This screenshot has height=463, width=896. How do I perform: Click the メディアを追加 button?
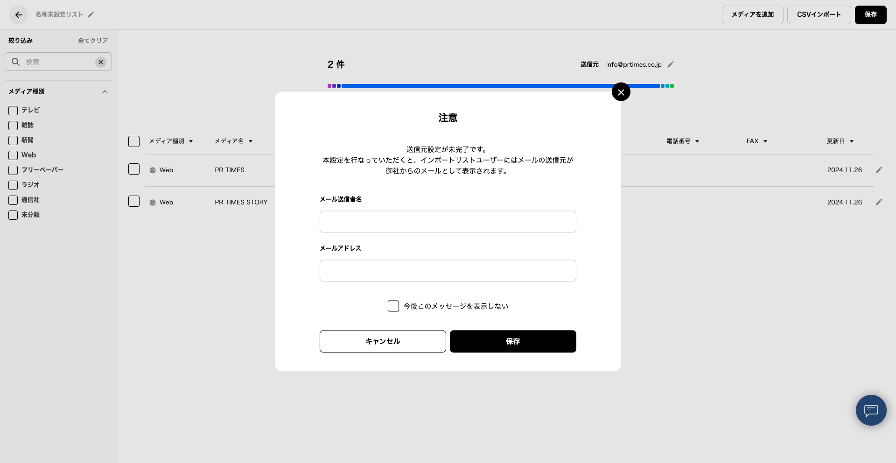(752, 15)
